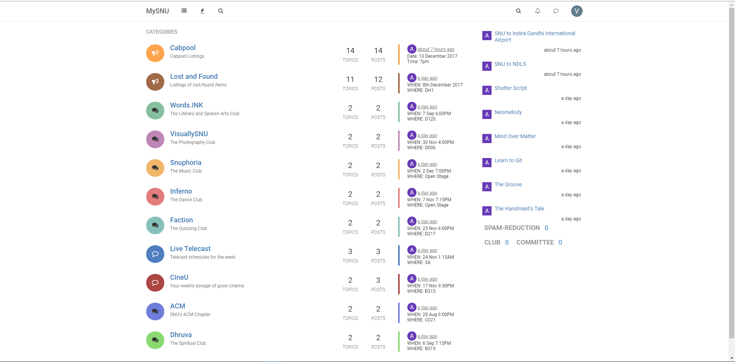Click the Cabpool megaphone category icon
The image size is (735, 362).
pyautogui.click(x=155, y=53)
